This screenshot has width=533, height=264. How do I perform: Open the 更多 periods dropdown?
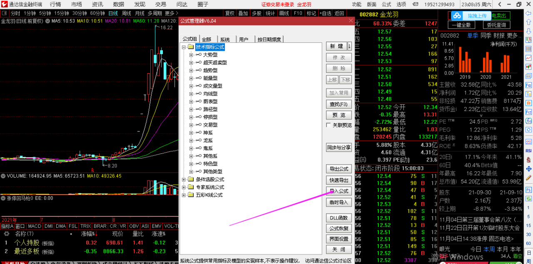171,13
